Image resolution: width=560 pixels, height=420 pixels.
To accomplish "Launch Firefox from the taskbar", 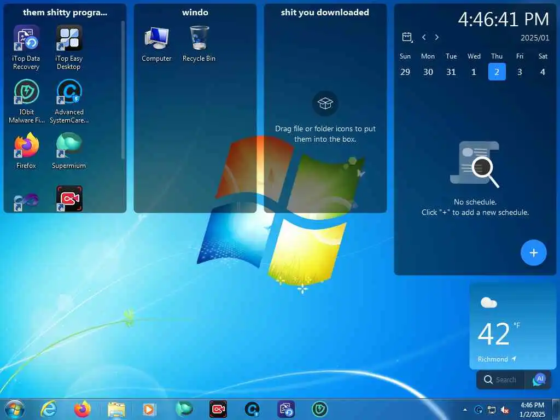I will click(x=82, y=409).
